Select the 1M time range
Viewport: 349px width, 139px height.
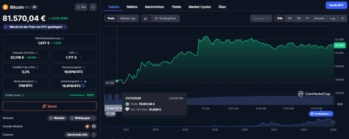(x=299, y=18)
